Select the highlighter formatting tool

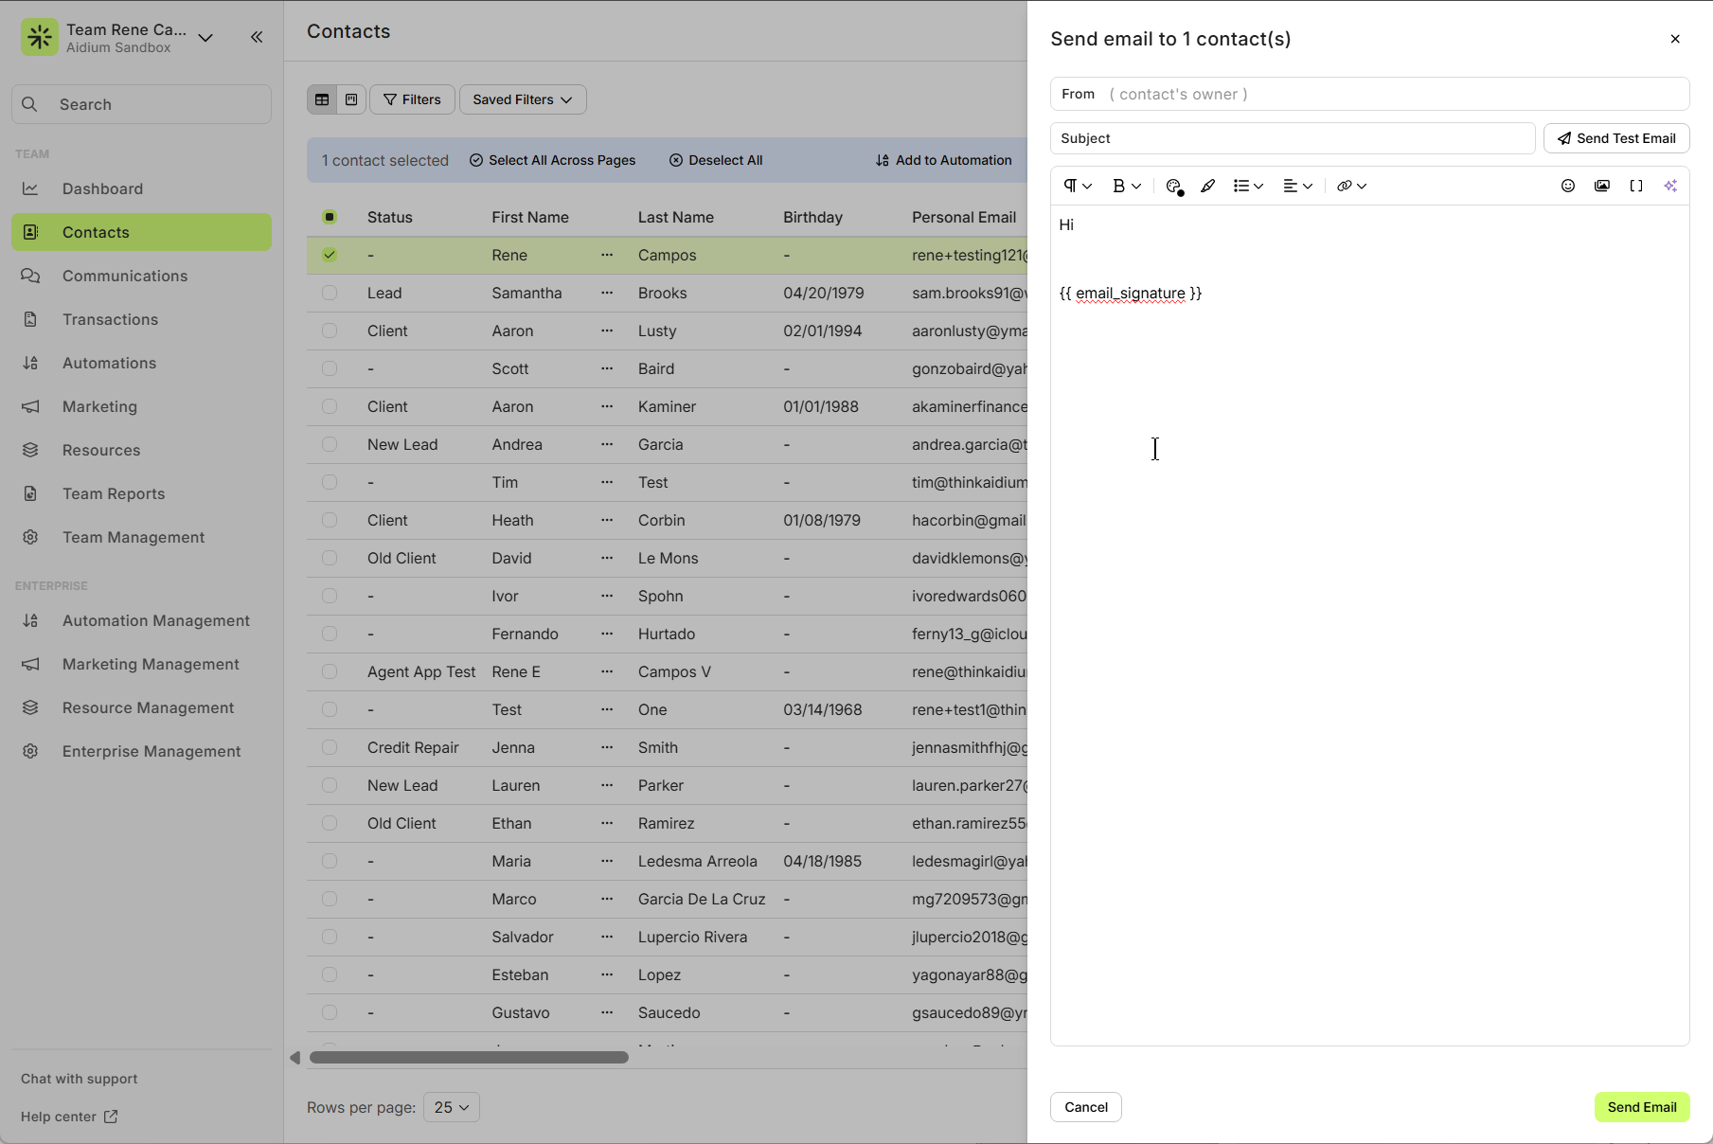click(x=1208, y=186)
